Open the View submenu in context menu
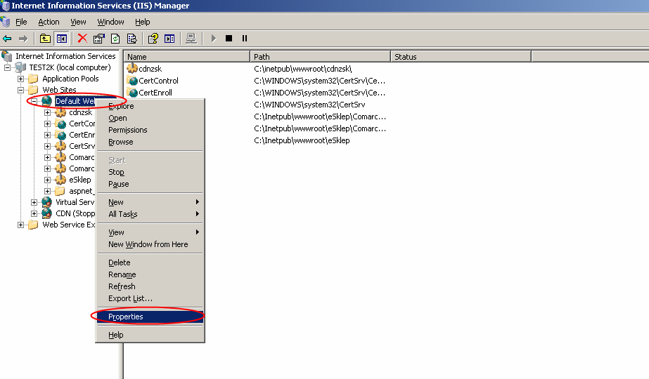 pyautogui.click(x=150, y=232)
